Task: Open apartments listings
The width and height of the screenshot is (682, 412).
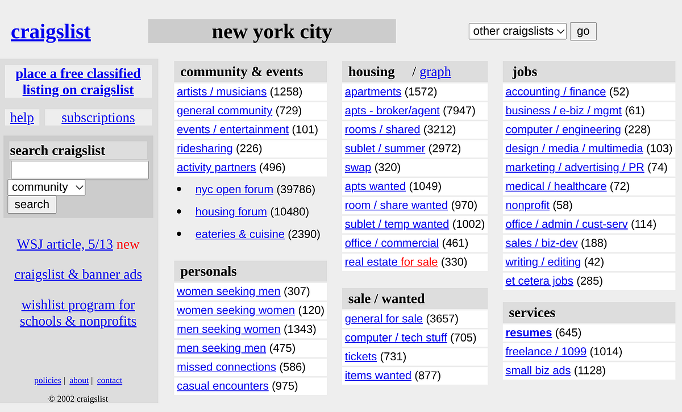Action: (x=373, y=91)
